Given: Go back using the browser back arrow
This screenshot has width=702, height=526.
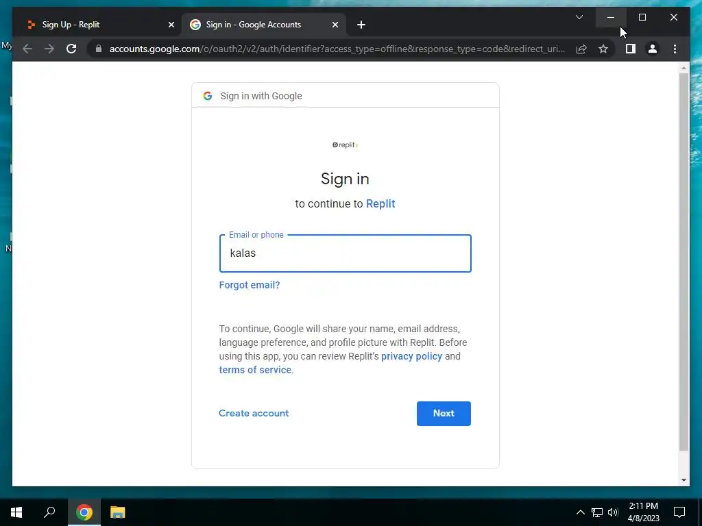Looking at the screenshot, I should pyautogui.click(x=27, y=49).
